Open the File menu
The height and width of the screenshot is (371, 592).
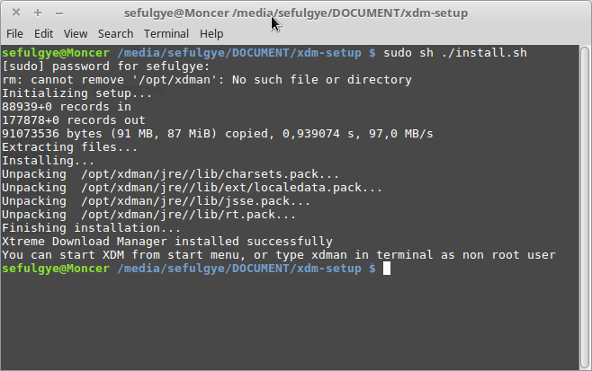15,33
